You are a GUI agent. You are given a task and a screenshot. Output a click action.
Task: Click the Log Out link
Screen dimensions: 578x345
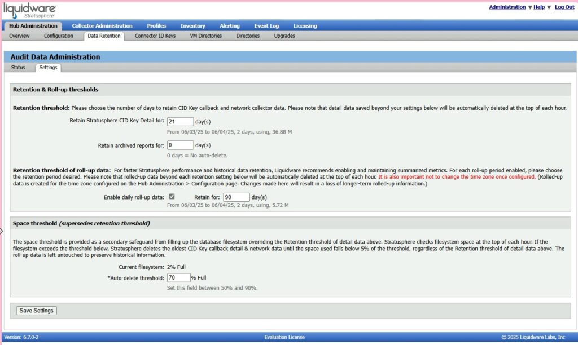(x=564, y=7)
